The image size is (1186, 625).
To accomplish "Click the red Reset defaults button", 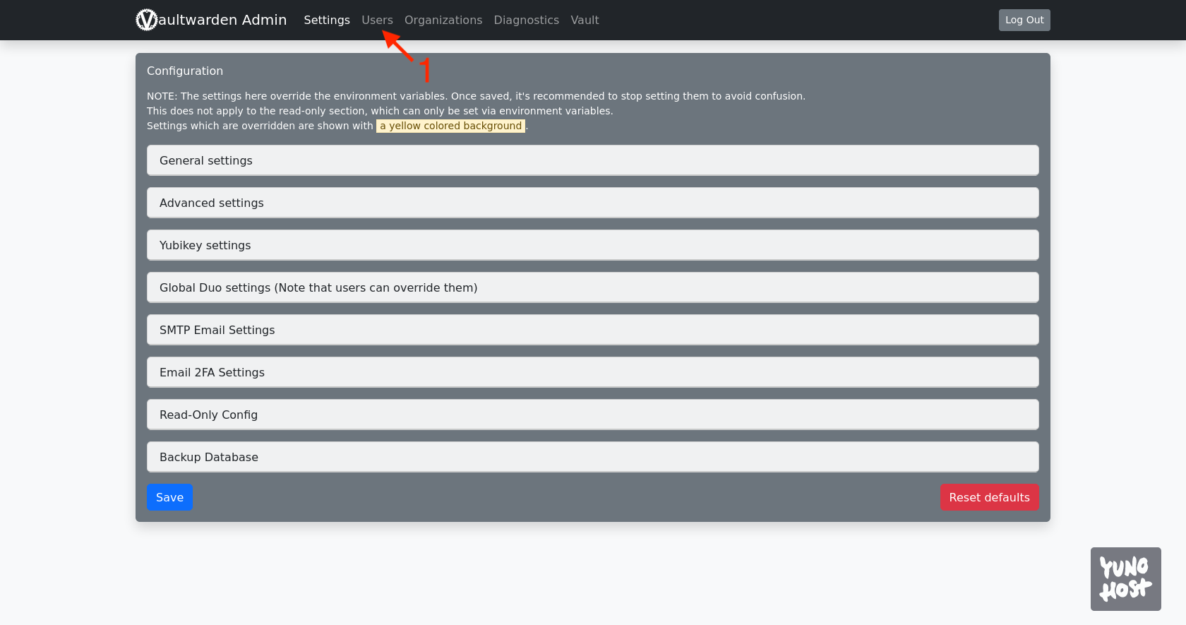I will pyautogui.click(x=988, y=497).
